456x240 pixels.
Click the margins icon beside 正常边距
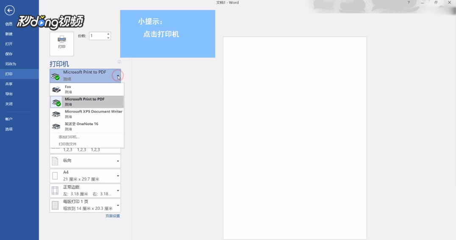[55, 190]
